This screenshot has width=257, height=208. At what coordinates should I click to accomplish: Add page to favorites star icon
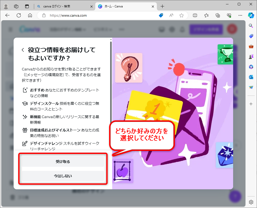[181, 15]
